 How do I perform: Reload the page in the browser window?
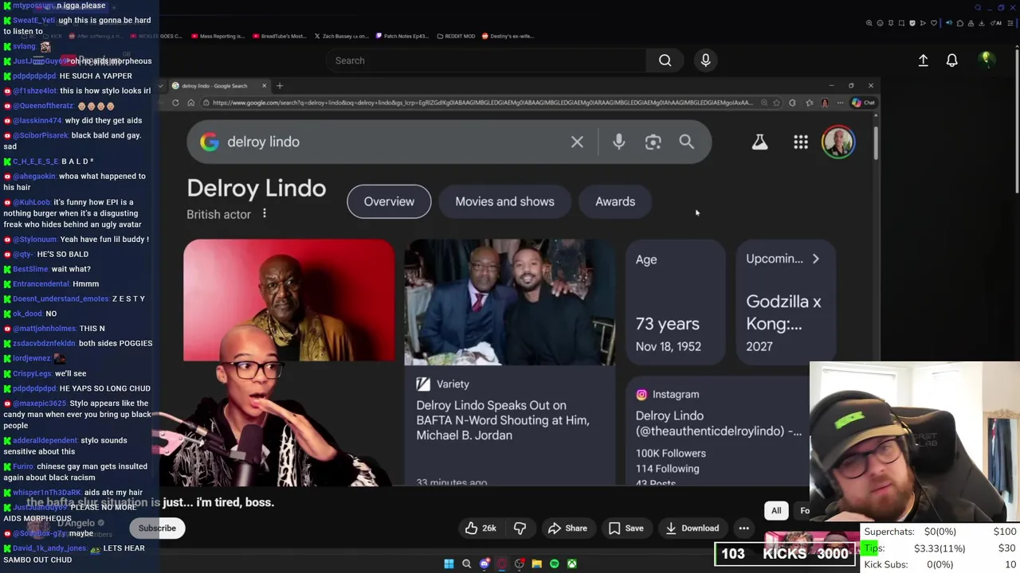175,103
